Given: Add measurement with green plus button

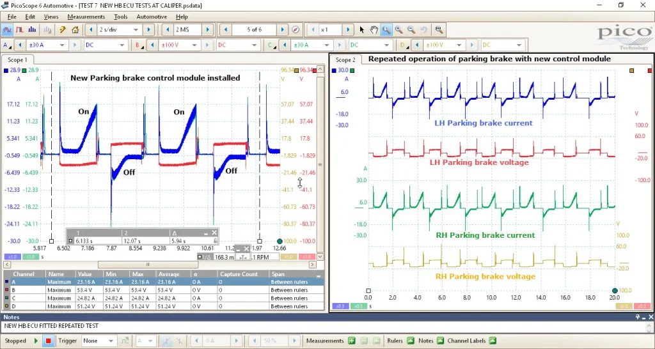Looking at the screenshot, I should (351, 341).
